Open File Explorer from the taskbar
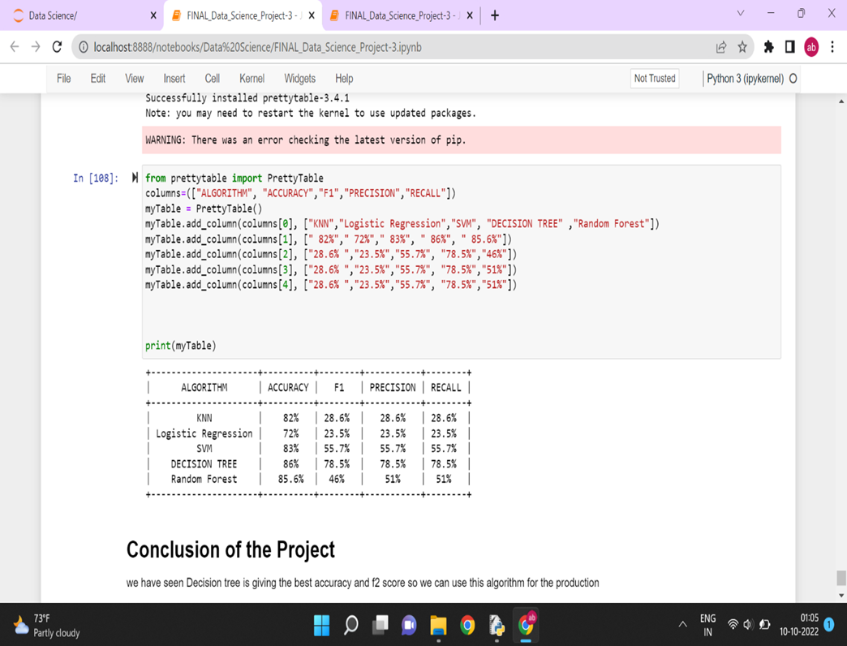Viewport: 847px width, 646px height. [x=439, y=626]
